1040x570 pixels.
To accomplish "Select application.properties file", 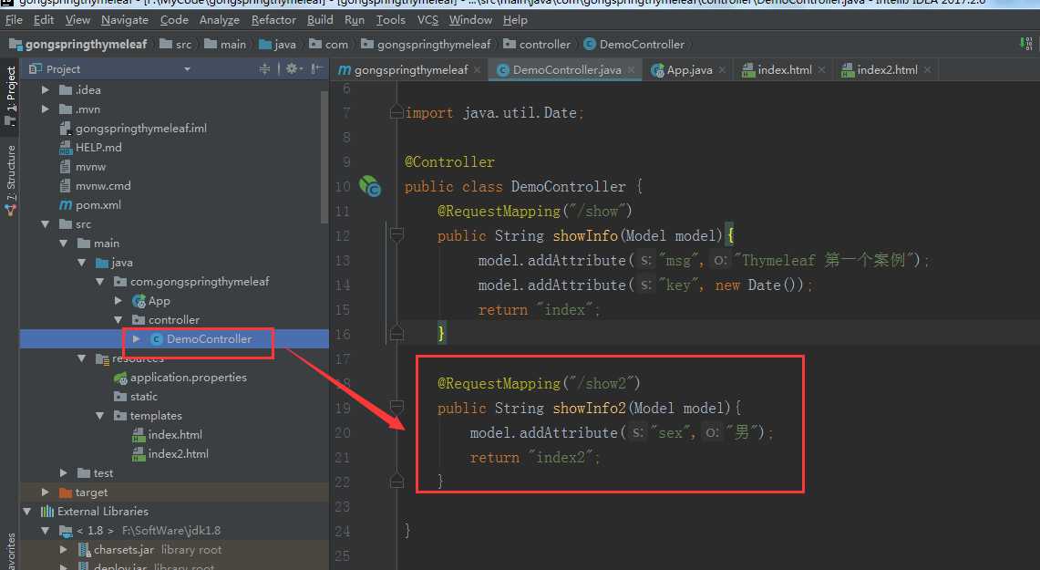I will tap(188, 378).
